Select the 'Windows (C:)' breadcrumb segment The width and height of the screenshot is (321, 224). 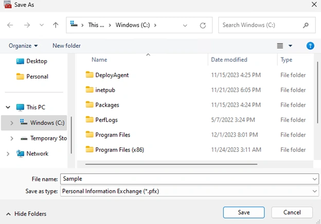click(x=133, y=25)
